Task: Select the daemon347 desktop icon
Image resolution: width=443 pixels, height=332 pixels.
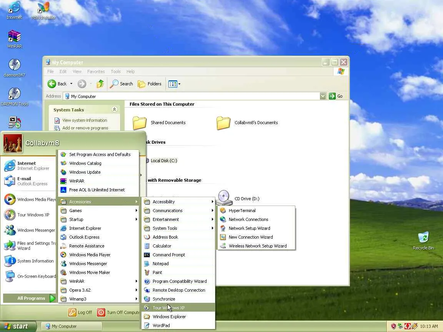Action: (x=14, y=68)
